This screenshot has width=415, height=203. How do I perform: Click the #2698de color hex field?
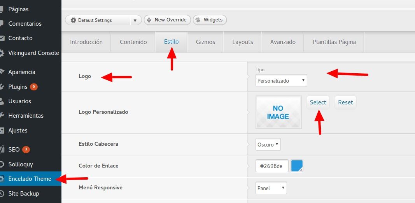[272, 166]
